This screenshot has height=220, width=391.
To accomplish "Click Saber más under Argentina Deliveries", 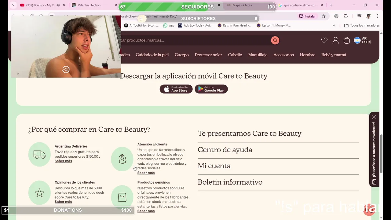I will tap(63, 161).
